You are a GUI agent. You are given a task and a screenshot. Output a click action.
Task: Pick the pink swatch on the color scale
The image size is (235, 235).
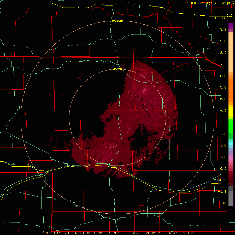[231, 158]
